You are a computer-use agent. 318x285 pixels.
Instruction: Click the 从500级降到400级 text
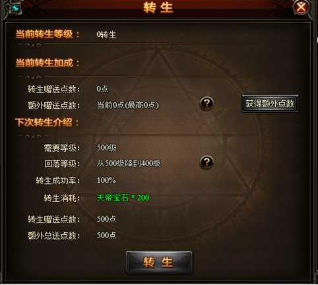point(129,164)
